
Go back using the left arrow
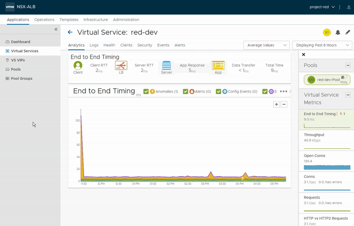pyautogui.click(x=70, y=32)
